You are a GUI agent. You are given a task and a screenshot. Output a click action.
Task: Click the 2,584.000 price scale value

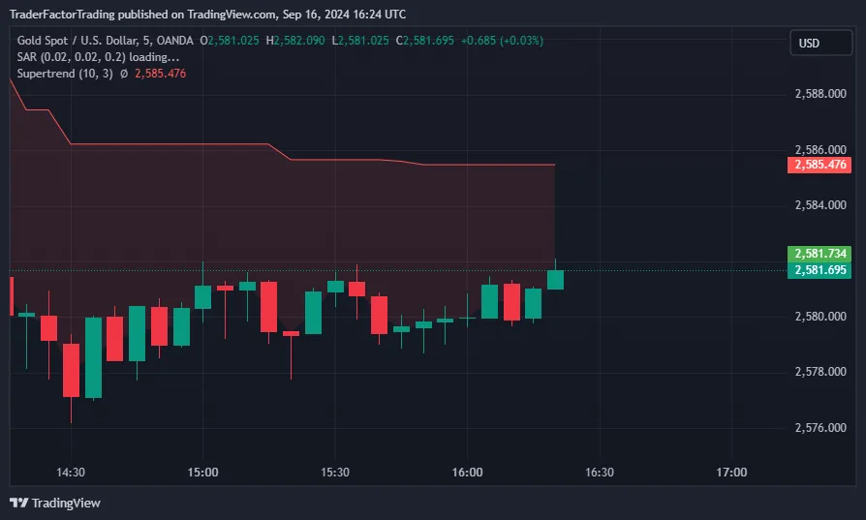click(820, 205)
